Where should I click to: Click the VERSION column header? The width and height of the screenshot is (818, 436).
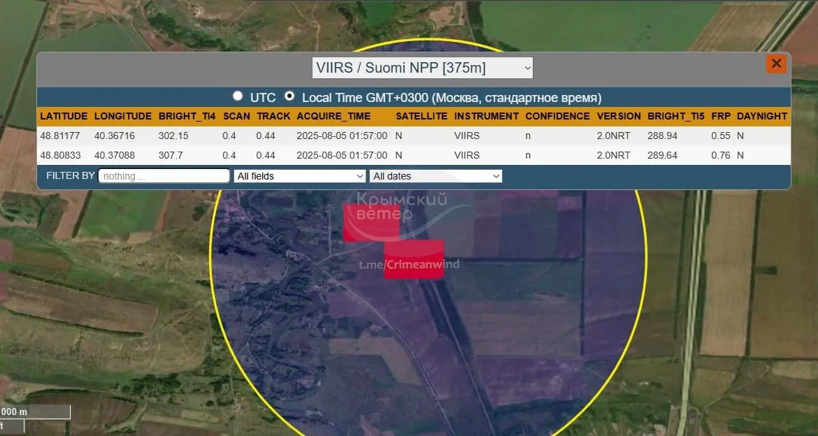pyautogui.click(x=619, y=116)
